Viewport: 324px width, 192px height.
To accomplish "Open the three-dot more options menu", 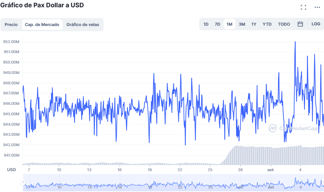I will pos(317,7).
